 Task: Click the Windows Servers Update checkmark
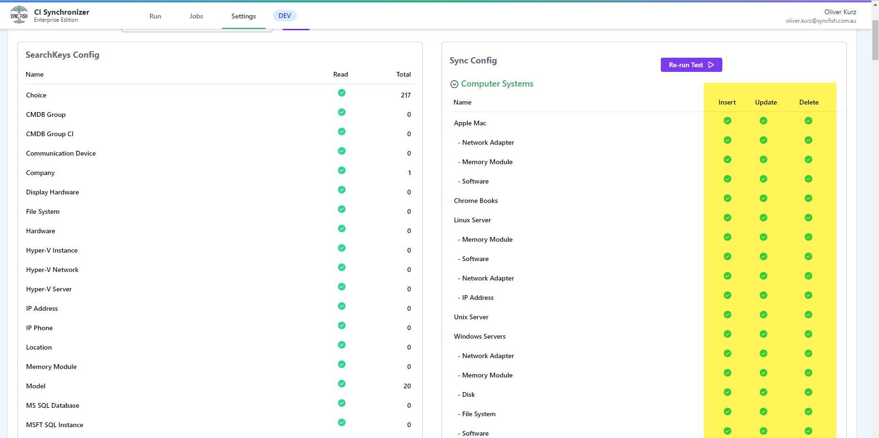pyautogui.click(x=764, y=334)
